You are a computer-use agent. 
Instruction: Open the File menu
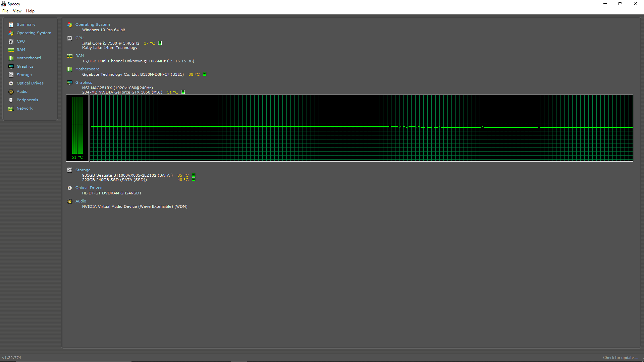(x=5, y=11)
